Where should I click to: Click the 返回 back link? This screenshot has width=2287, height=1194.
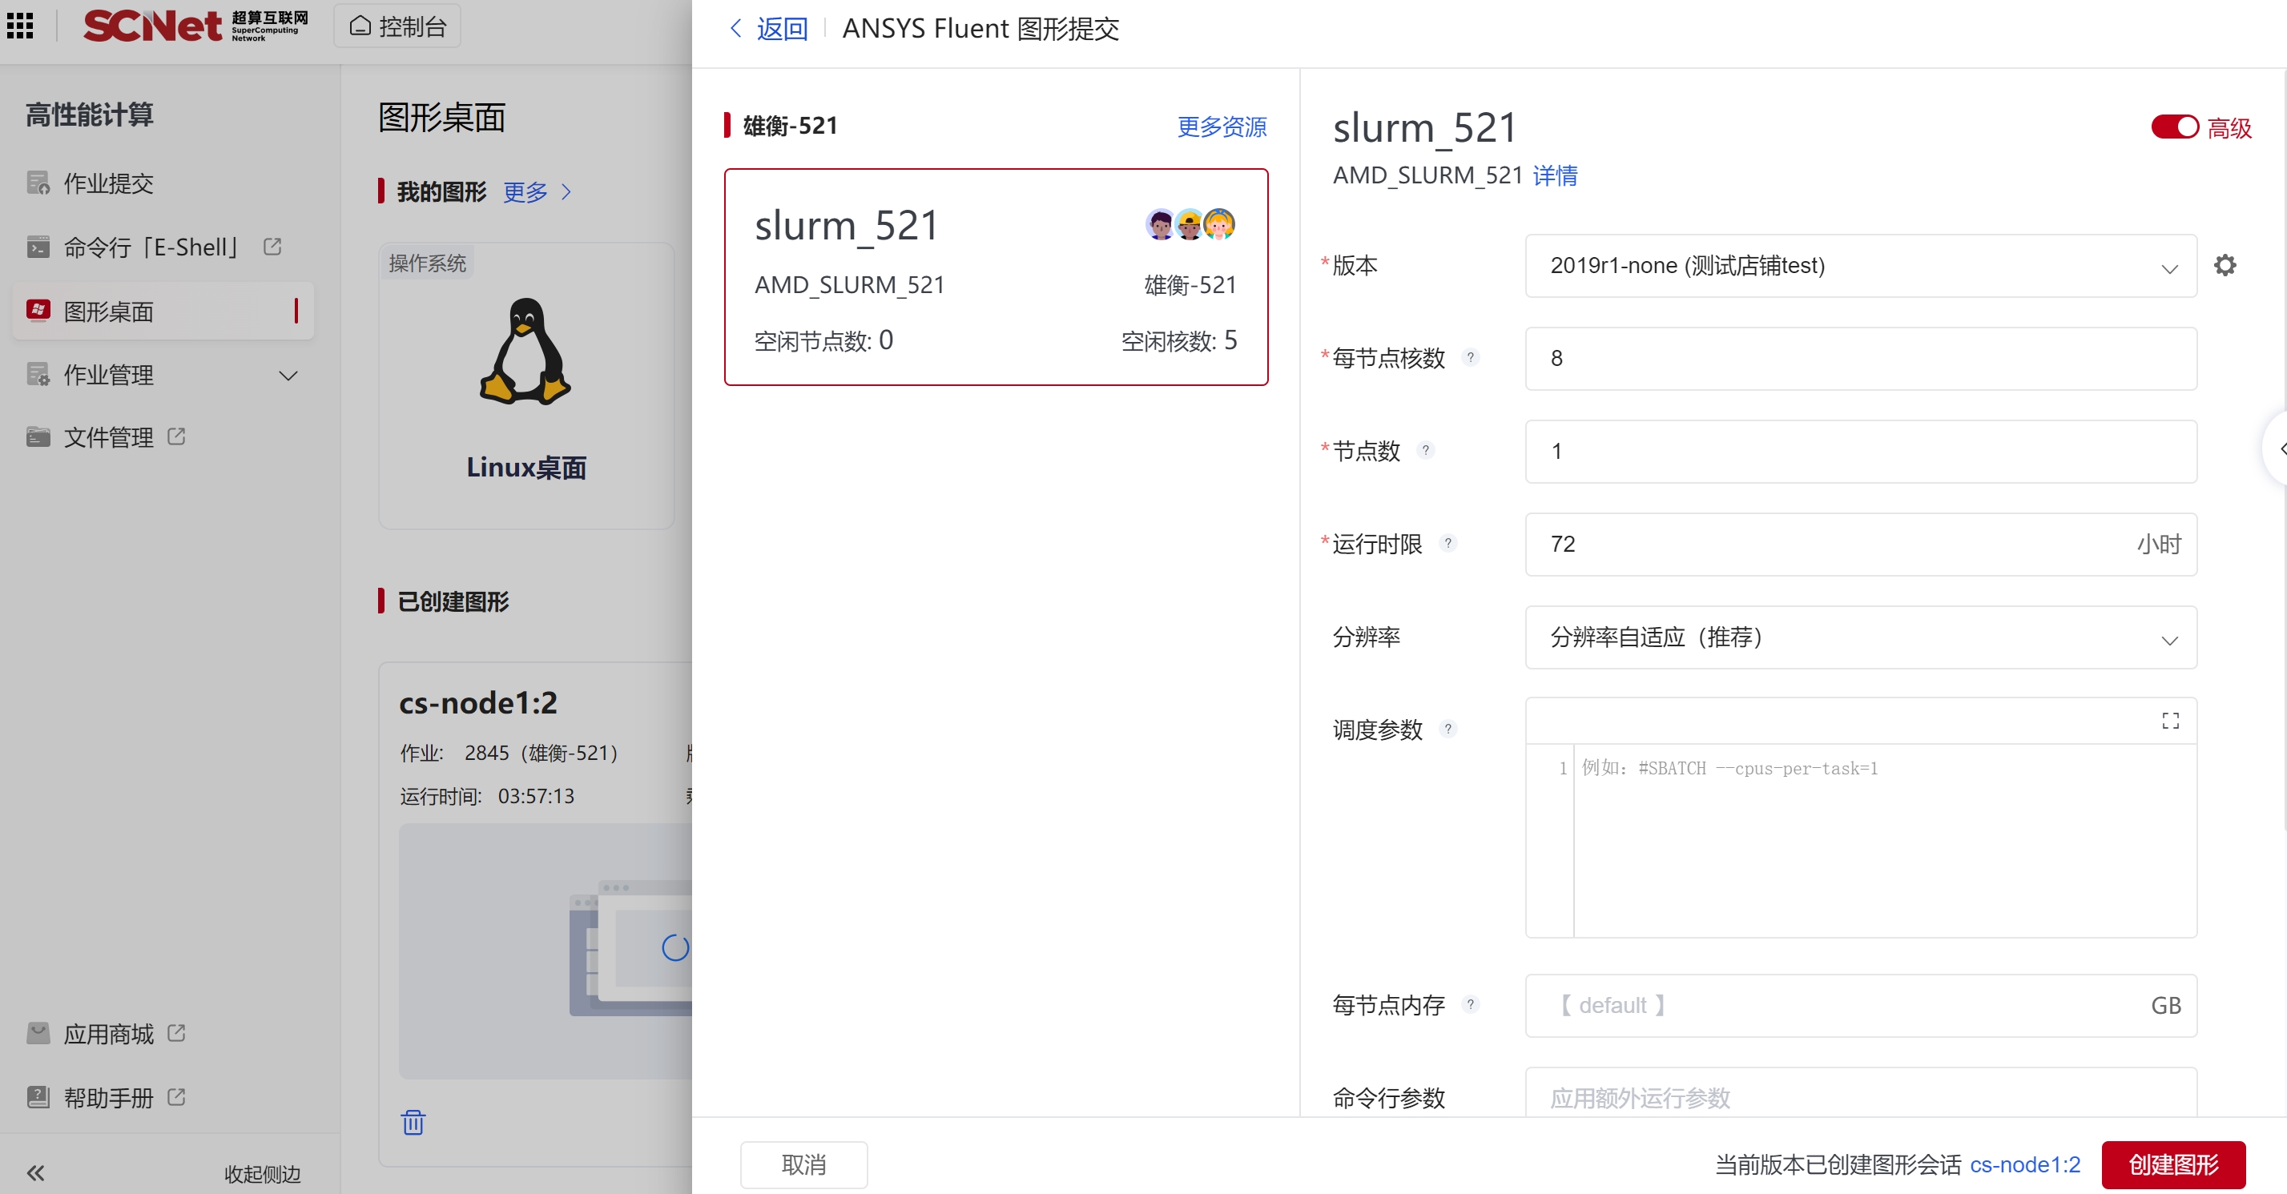point(782,28)
